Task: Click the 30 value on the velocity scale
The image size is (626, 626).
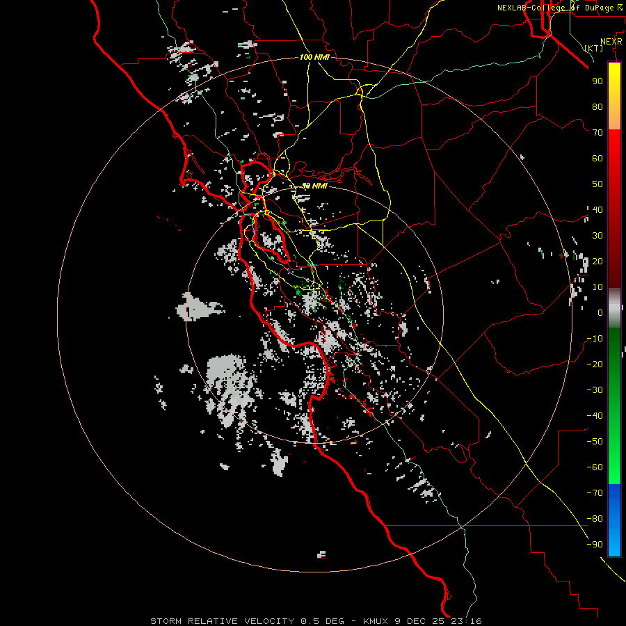Action: coord(597,236)
